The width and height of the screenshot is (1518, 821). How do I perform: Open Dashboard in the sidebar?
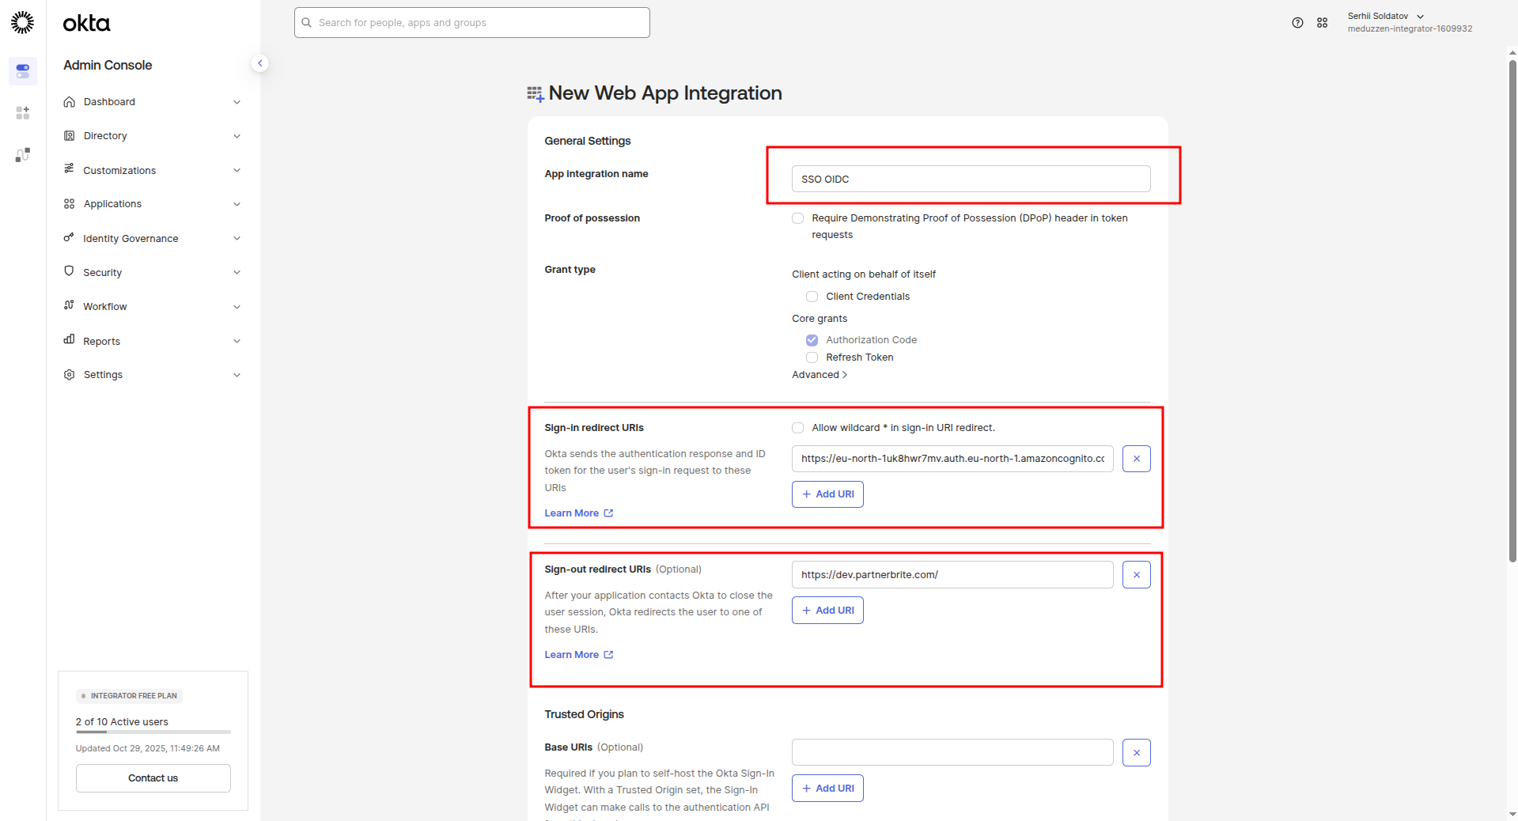click(109, 102)
